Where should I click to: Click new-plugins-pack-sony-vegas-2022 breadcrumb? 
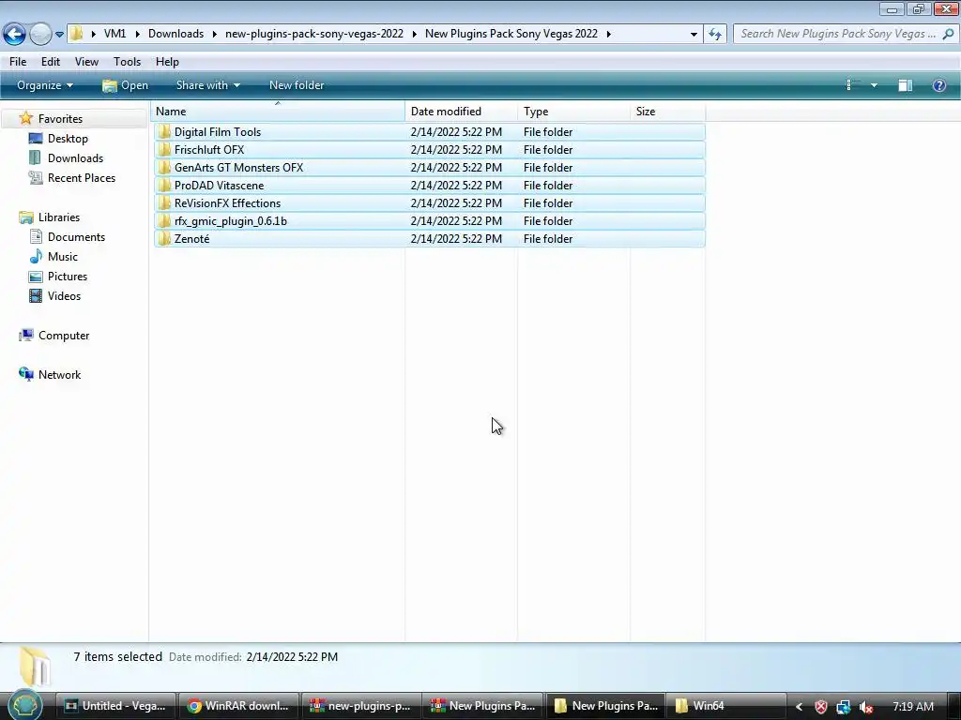click(314, 34)
